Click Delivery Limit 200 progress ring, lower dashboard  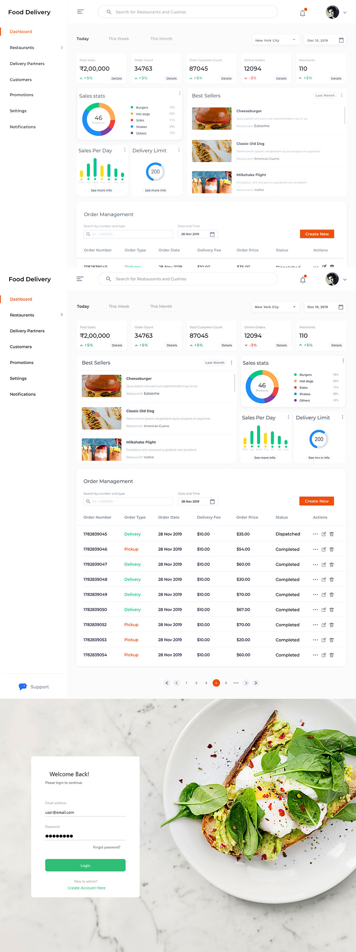click(x=319, y=439)
